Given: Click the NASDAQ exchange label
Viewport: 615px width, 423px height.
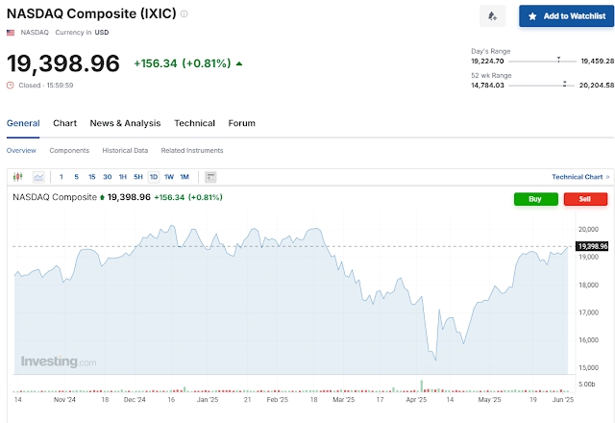Looking at the screenshot, I should (35, 33).
